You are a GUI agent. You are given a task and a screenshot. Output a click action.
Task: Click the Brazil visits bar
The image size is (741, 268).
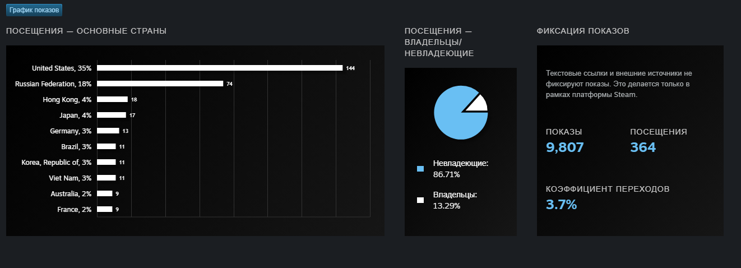tap(106, 146)
